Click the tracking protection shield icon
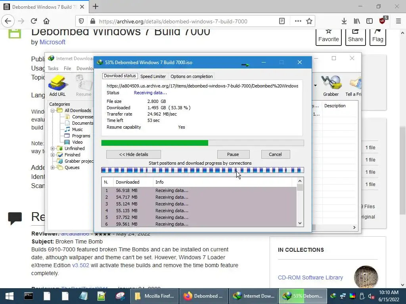406x304 pixels. point(81,21)
